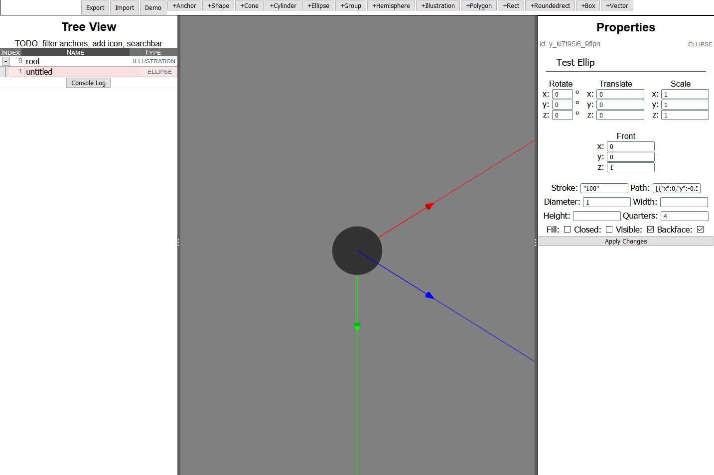Open the Console Log

point(88,83)
